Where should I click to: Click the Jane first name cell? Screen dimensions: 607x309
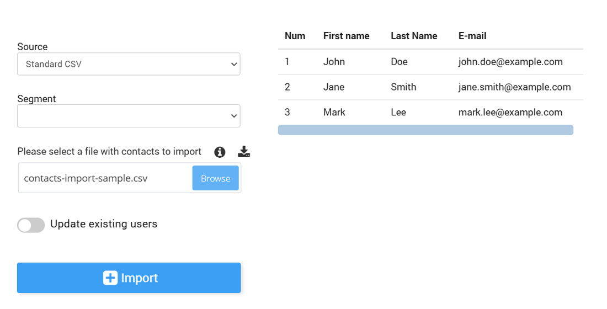[x=334, y=87]
